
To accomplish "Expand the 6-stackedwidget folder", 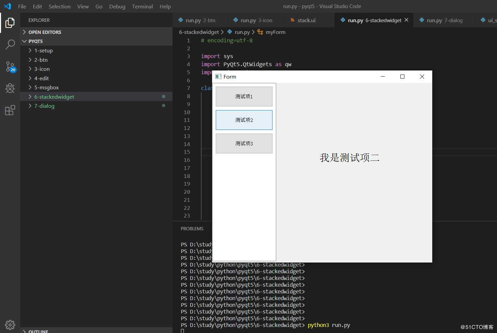I will (x=30, y=97).
